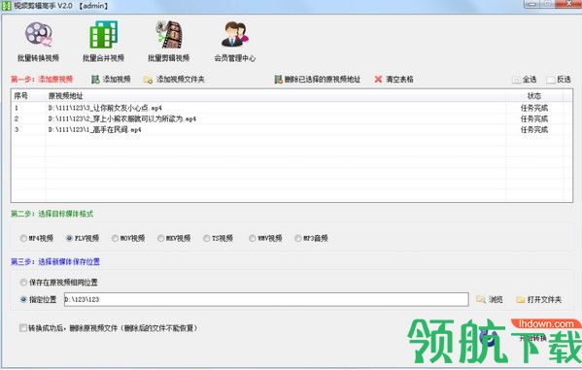The width and height of the screenshot is (582, 370).
Task: Click the save path input field
Action: point(266,299)
